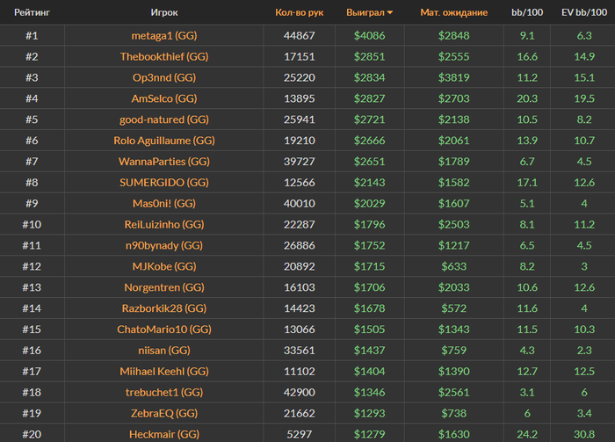
Task: Open Op3nnd (GG) player link
Action: tap(163, 77)
